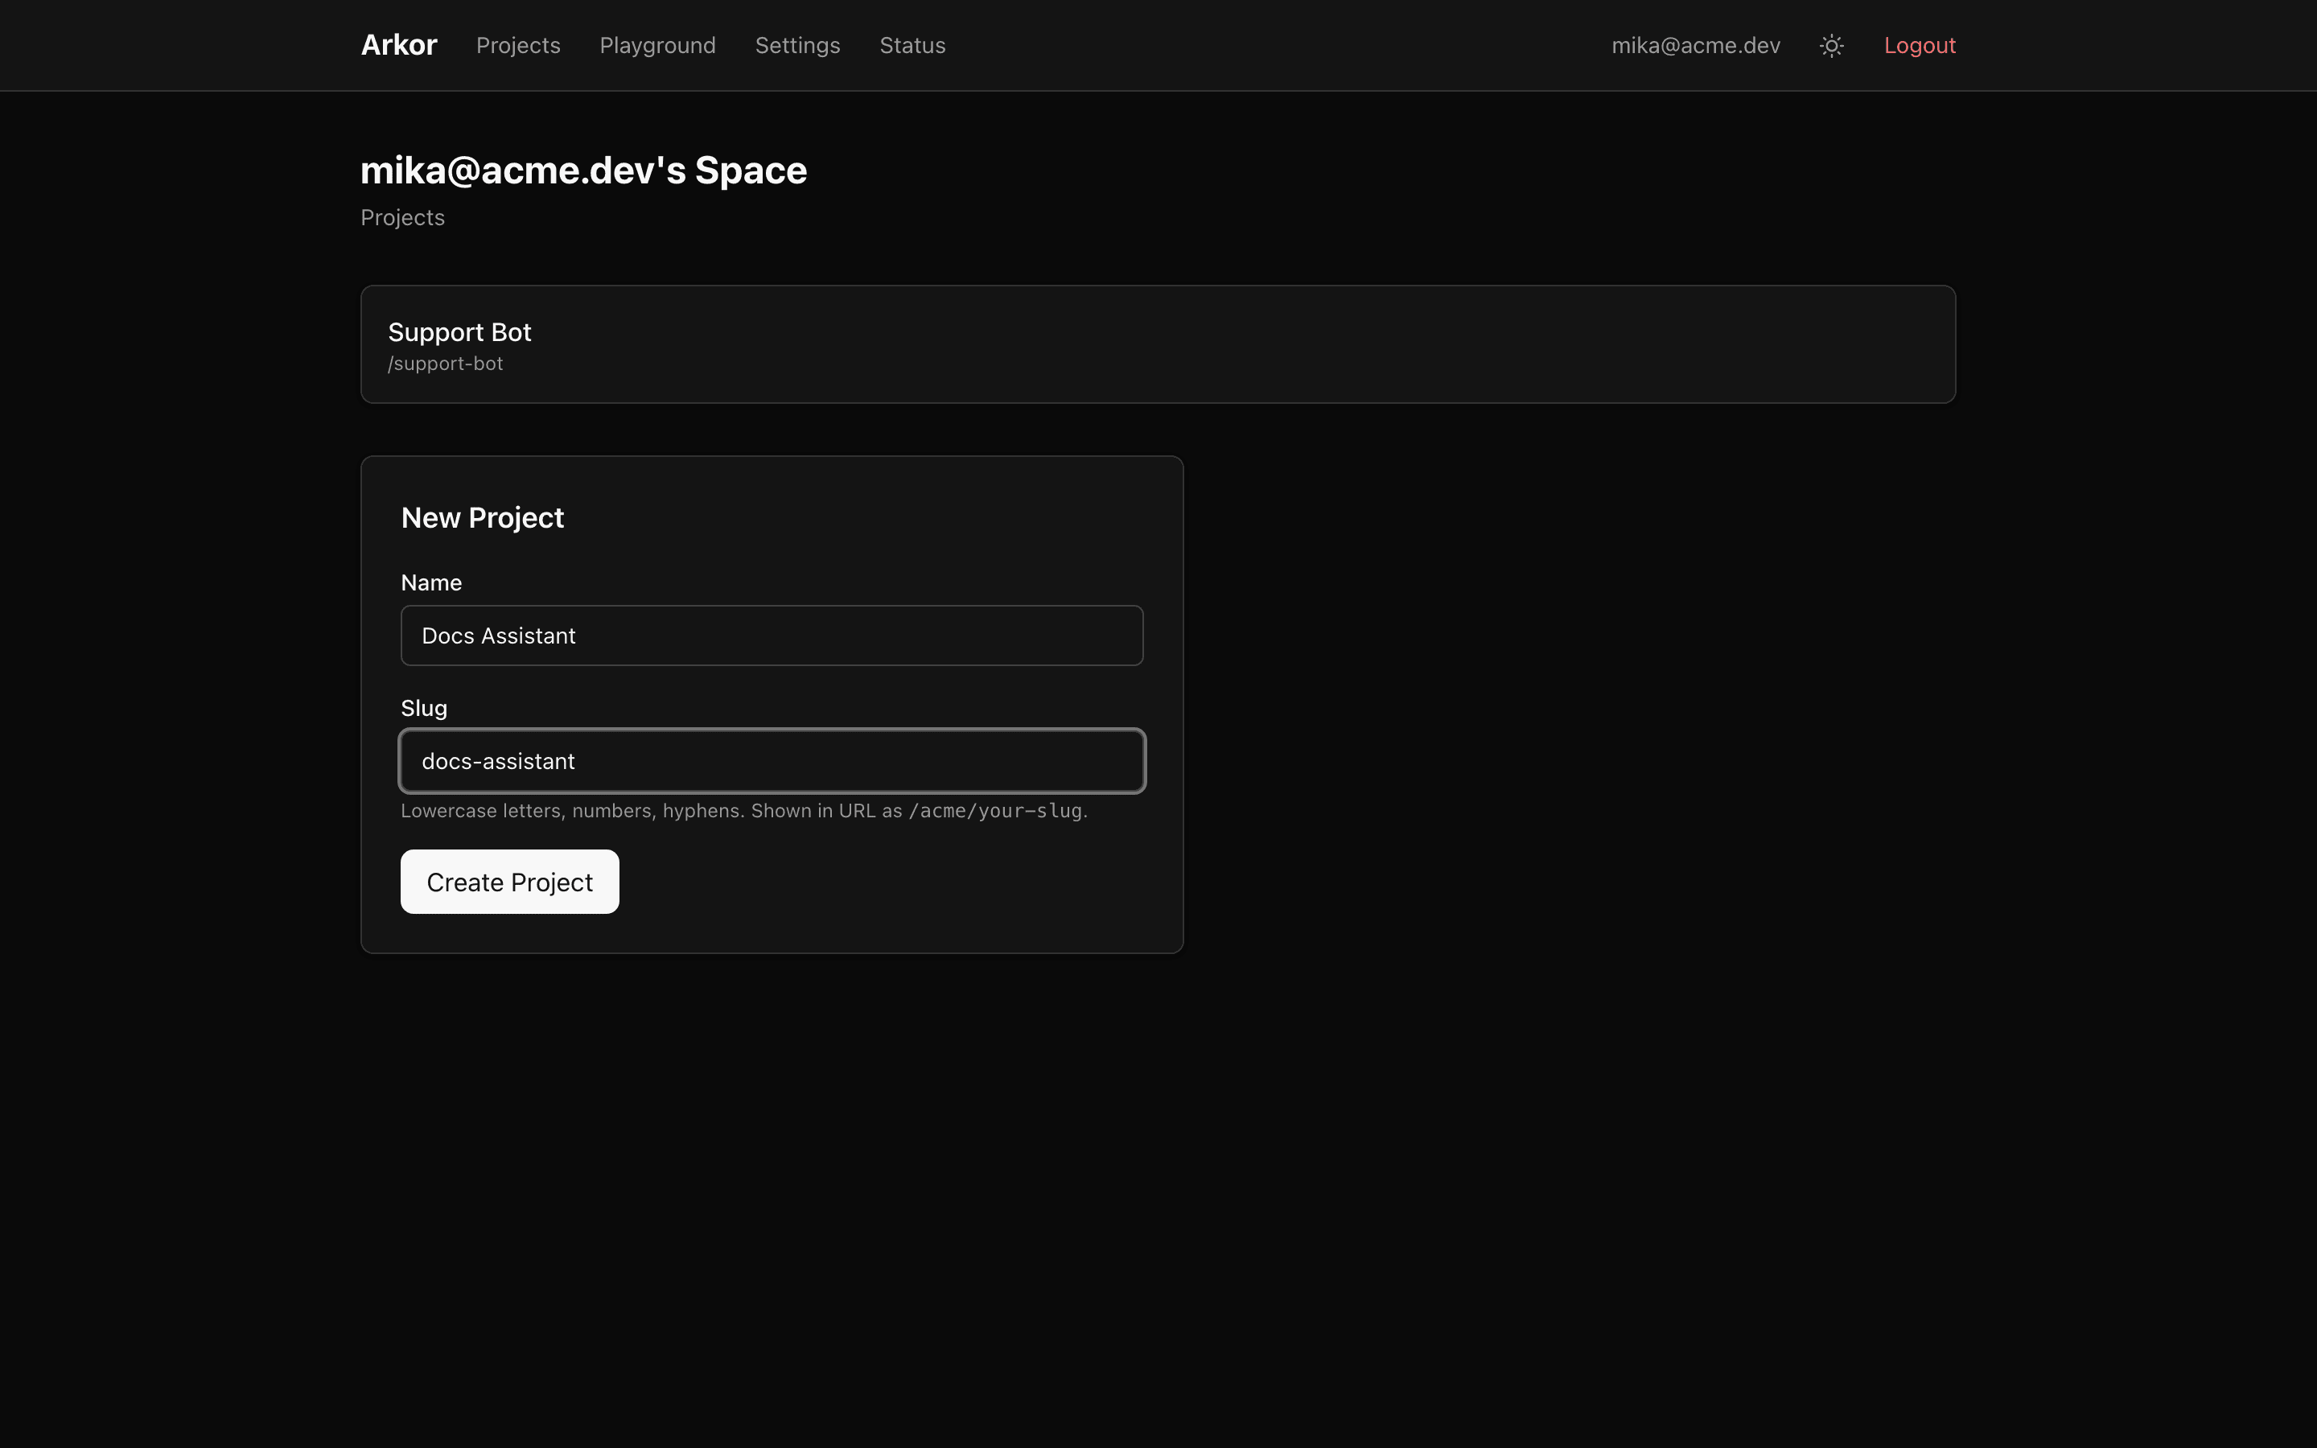Focus the Name input field
This screenshot has width=2317, height=1448.
pos(772,635)
